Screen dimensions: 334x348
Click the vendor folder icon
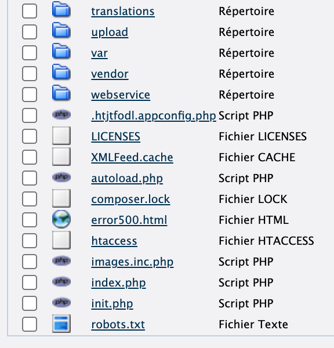pyautogui.click(x=61, y=72)
